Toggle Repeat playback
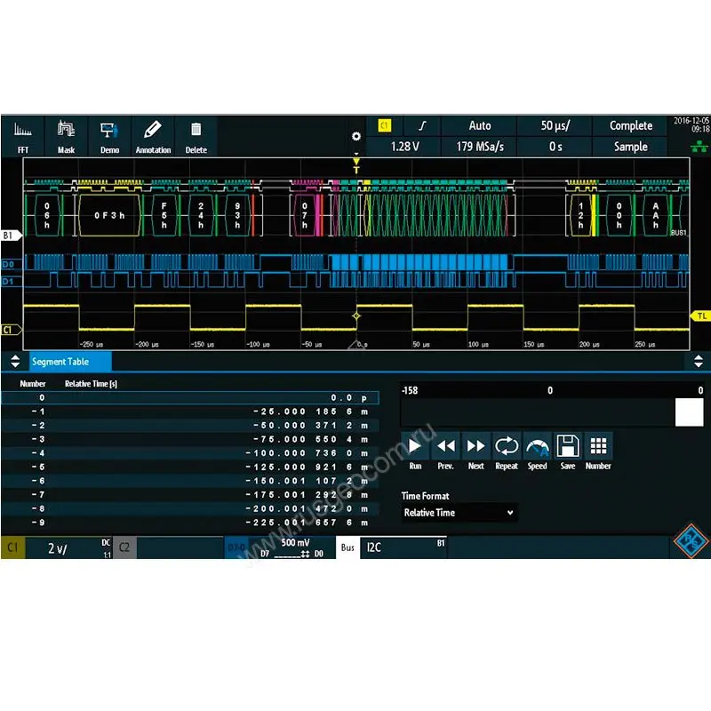This screenshot has width=711, height=711. [507, 451]
